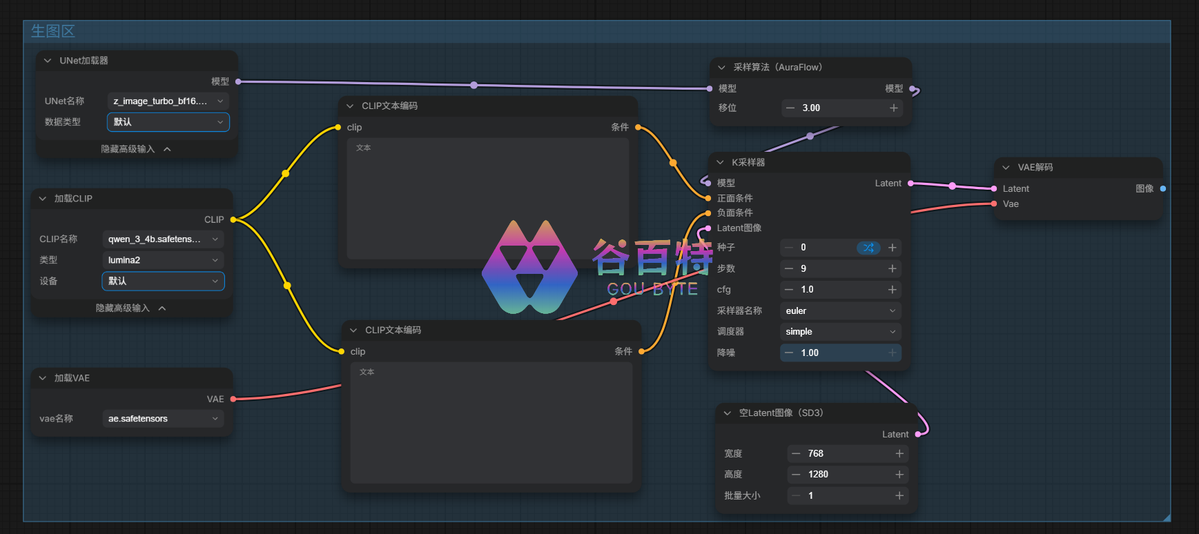Open the 采样器名称 euler dropdown
This screenshot has height=534, width=1199.
pyautogui.click(x=841, y=311)
